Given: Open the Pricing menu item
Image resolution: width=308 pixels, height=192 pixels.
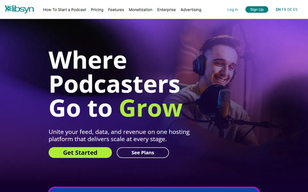Looking at the screenshot, I should [97, 10].
